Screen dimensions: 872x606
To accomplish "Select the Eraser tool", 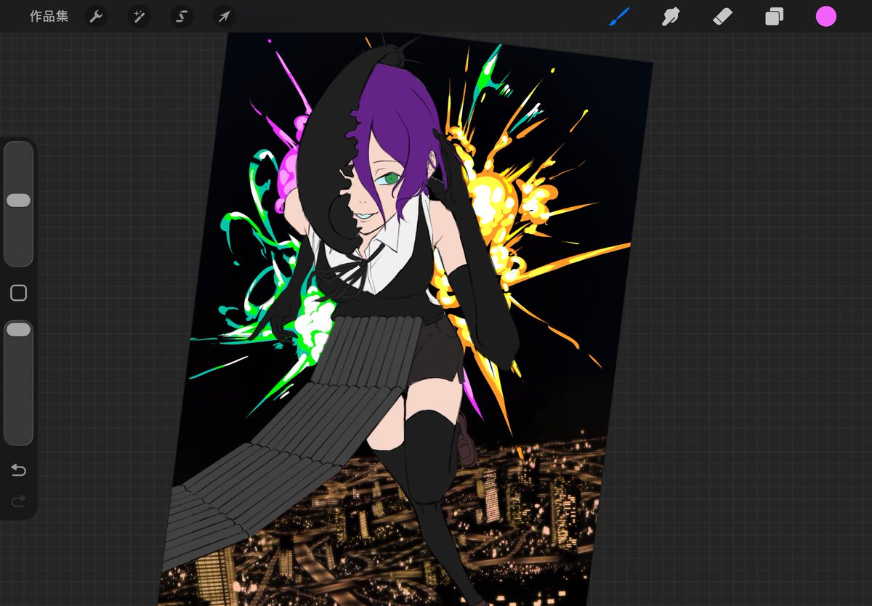I will coord(722,16).
